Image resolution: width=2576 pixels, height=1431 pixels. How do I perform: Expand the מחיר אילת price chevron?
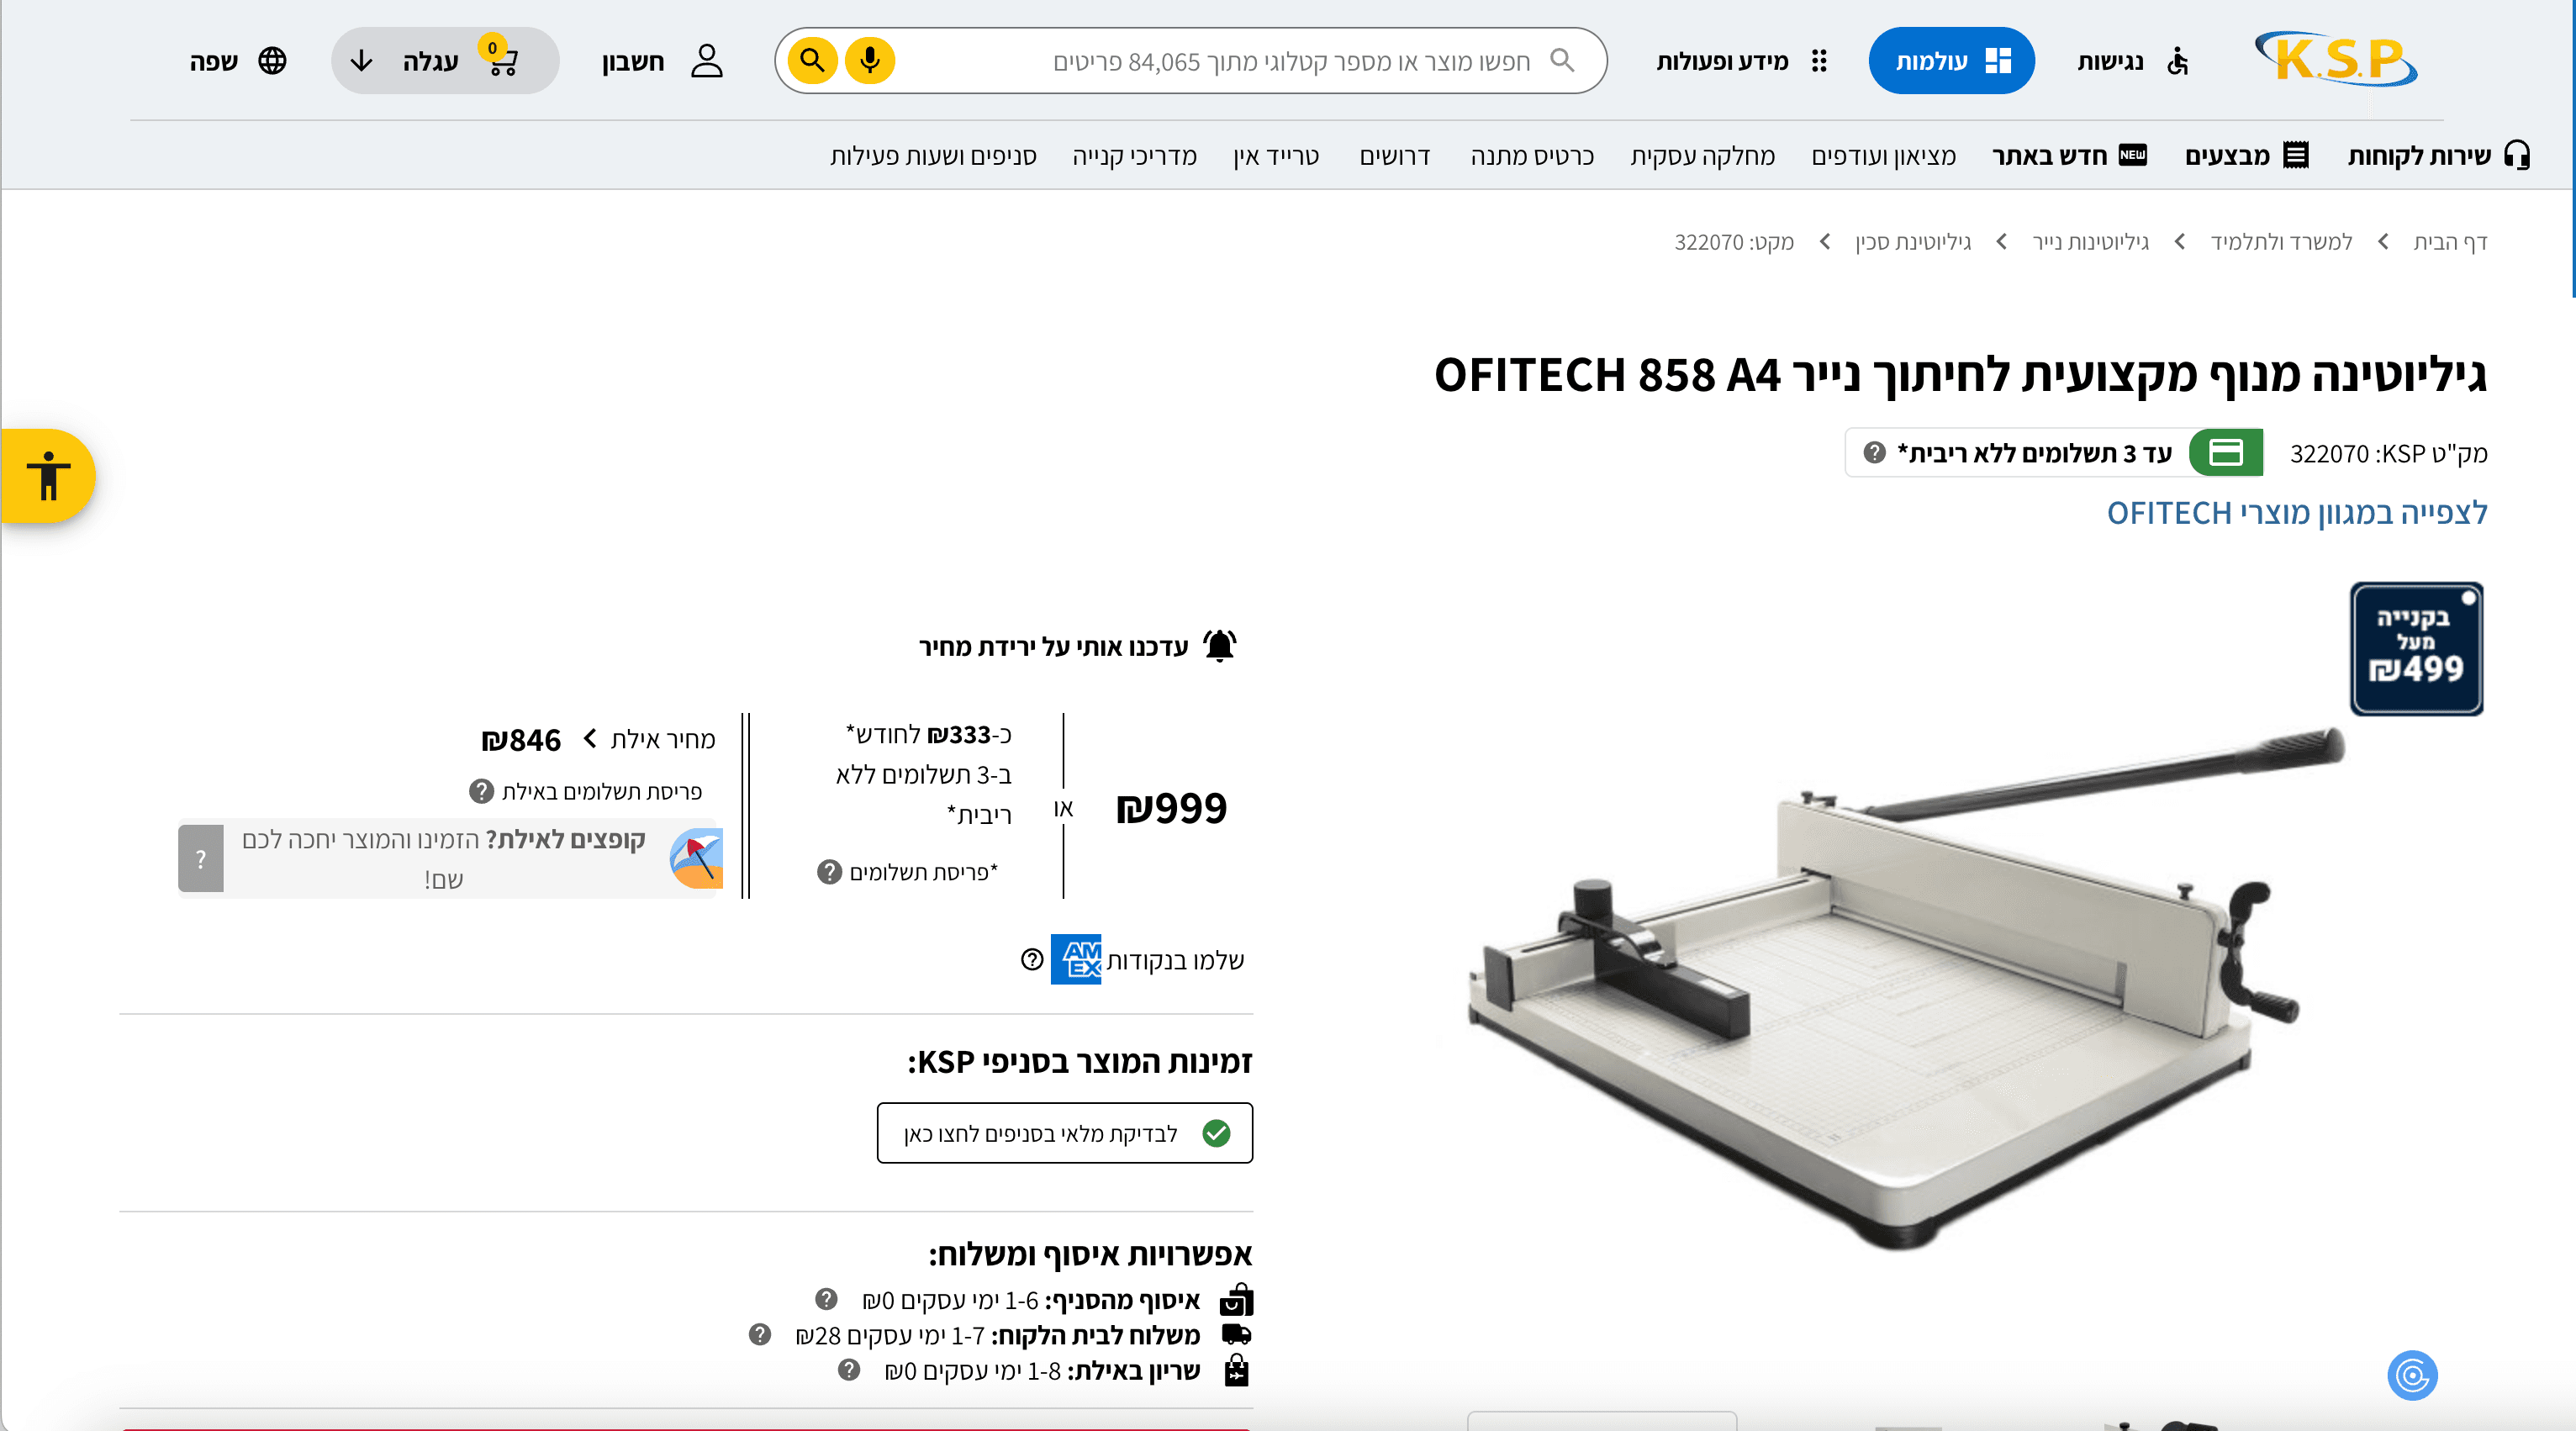pos(590,739)
